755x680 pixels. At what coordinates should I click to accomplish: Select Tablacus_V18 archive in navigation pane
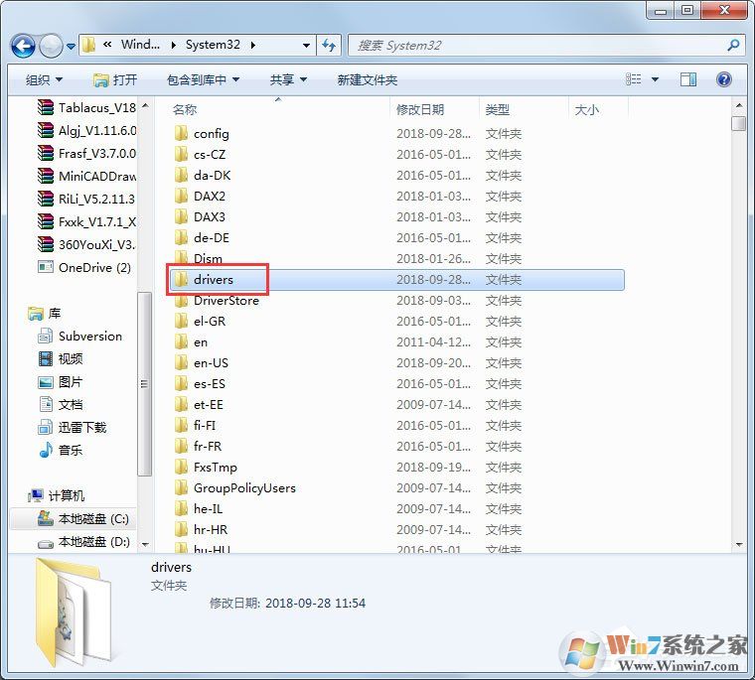tap(87, 107)
